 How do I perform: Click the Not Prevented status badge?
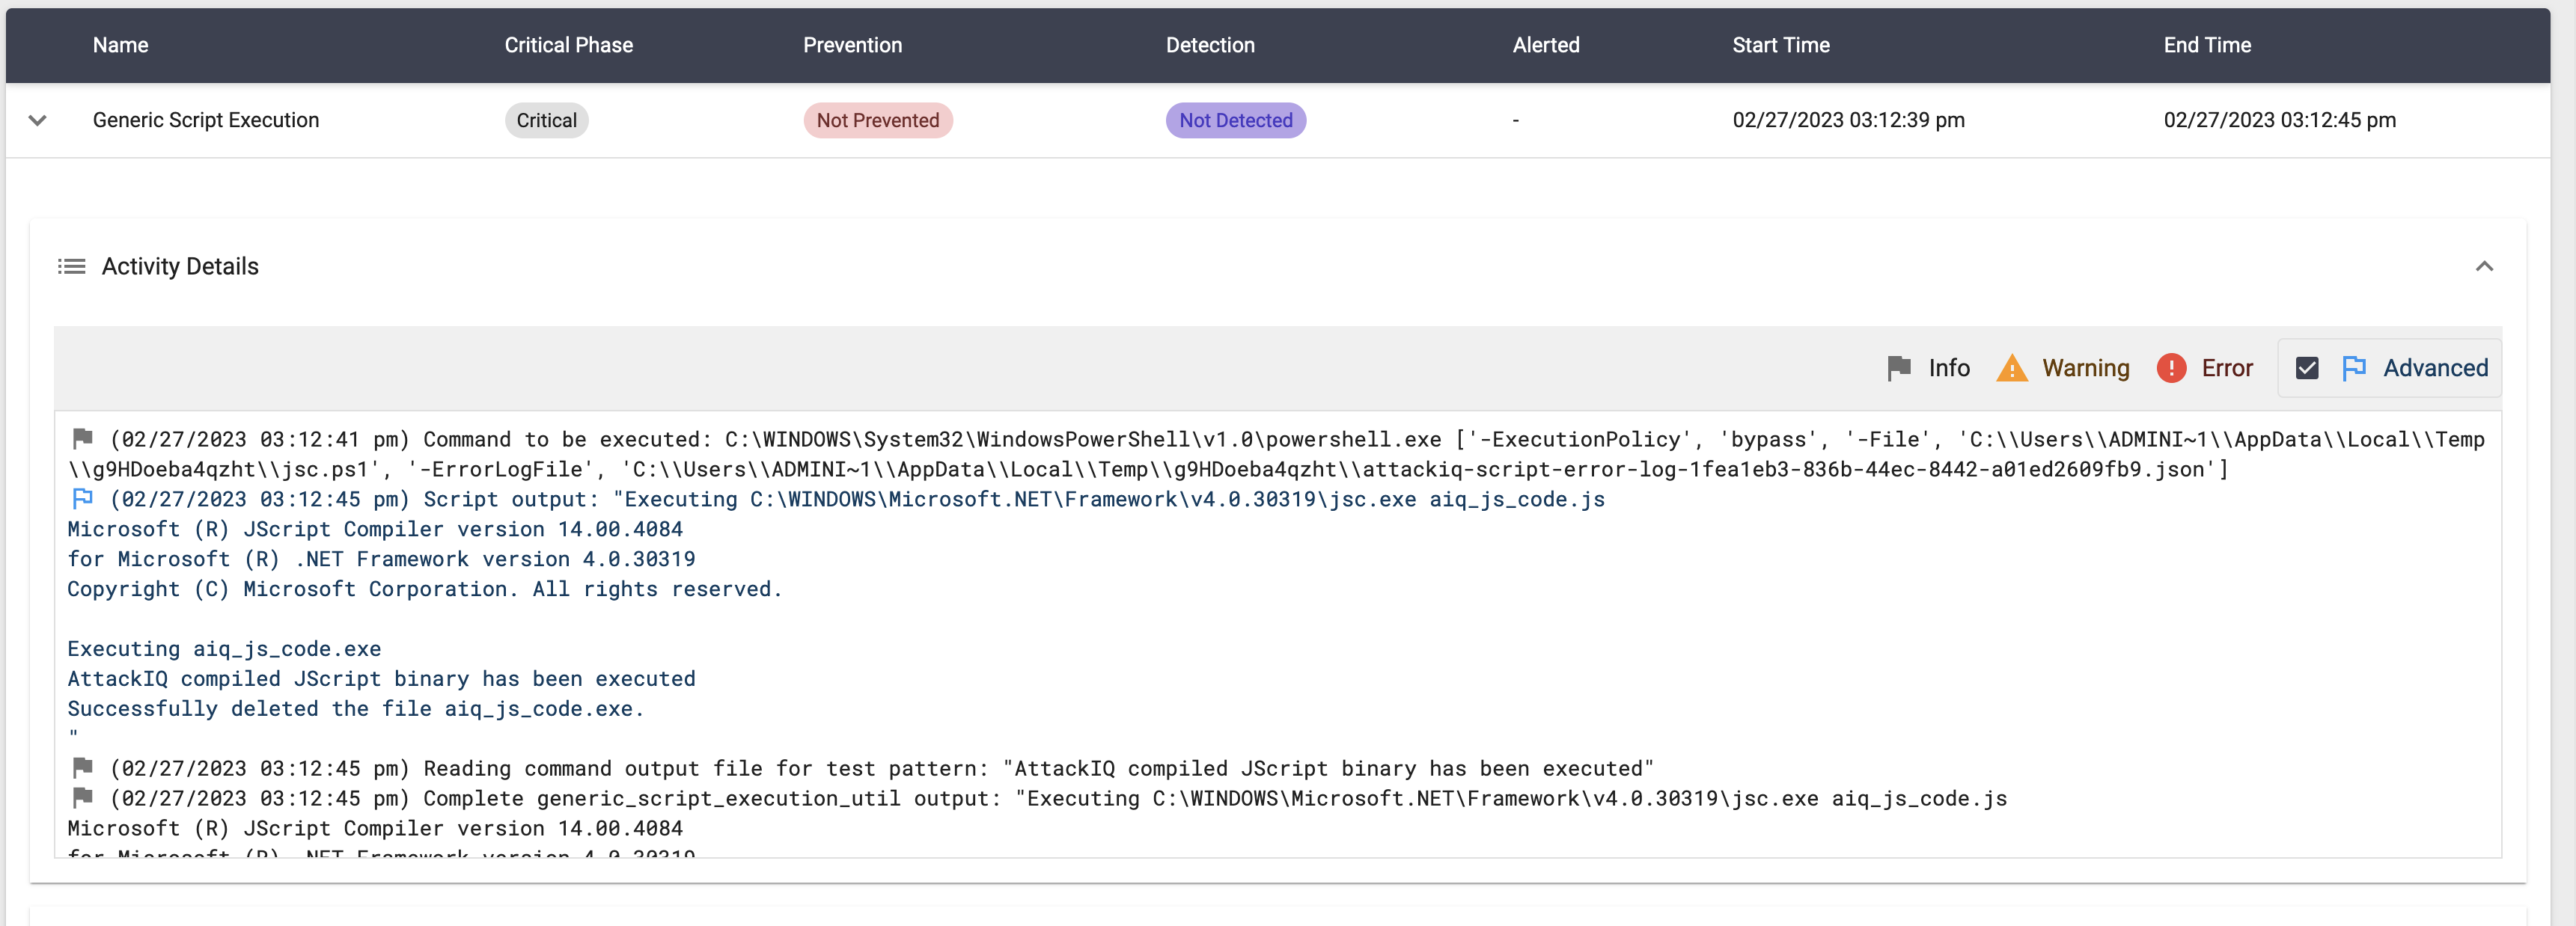point(877,120)
